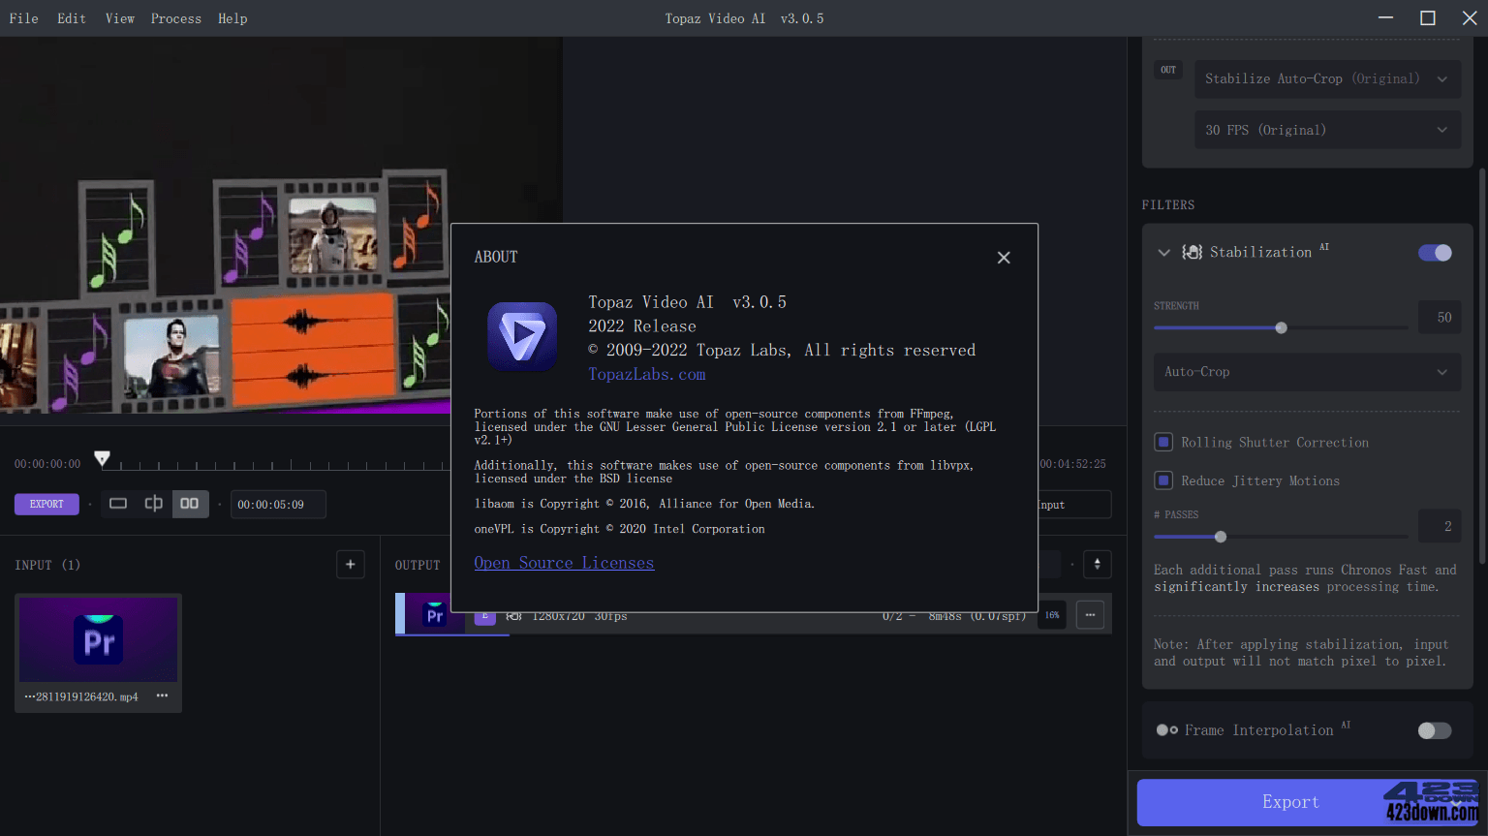This screenshot has width=1488, height=836.
Task: Select the single-view preview mode icon
Action: click(117, 504)
